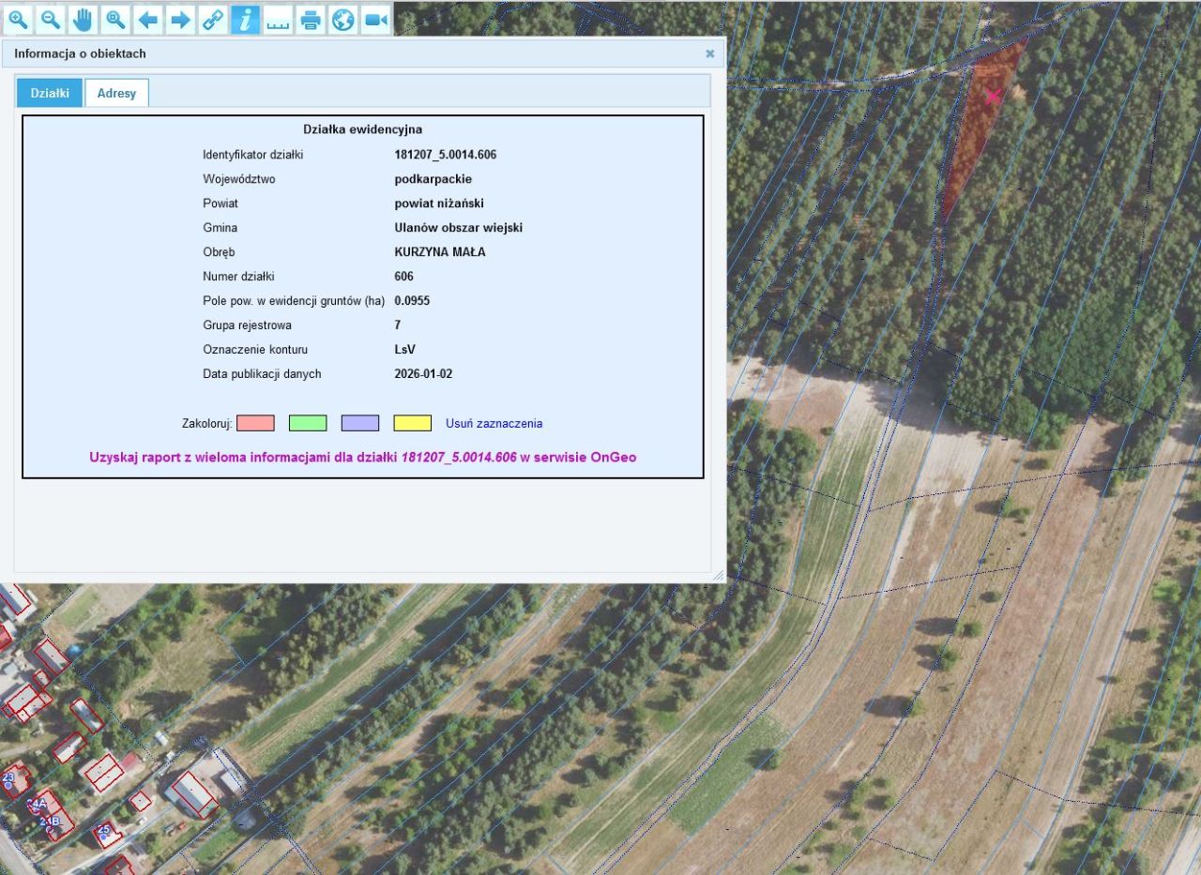Screen dimensions: 1201x875
Task: Choose the zoom-to-area magnifier tool
Action: tap(115, 19)
